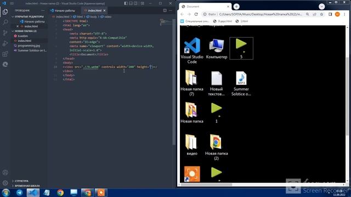Open the Explorer panel's ellipsis menu
This screenshot has height=197, width=351.
point(43,10)
